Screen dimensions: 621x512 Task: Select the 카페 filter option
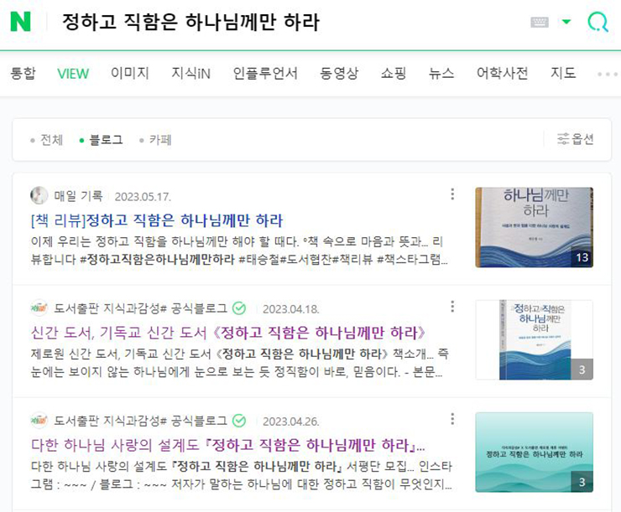click(x=155, y=140)
